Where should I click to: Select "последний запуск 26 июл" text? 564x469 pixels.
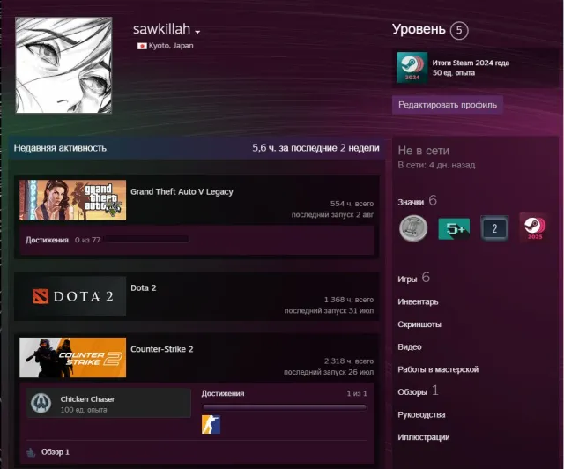[329, 372]
